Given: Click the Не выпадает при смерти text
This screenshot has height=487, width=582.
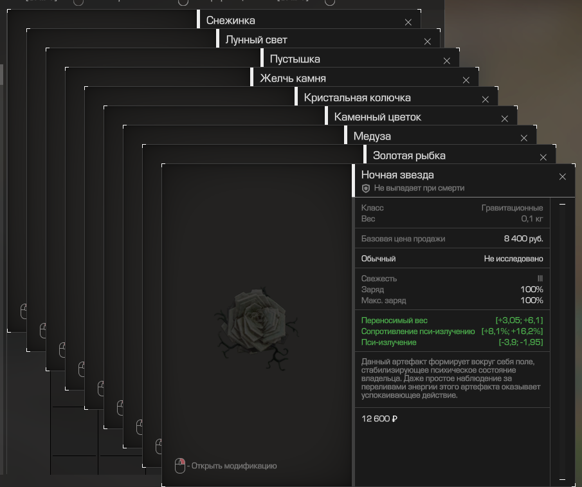Looking at the screenshot, I should click(x=419, y=188).
